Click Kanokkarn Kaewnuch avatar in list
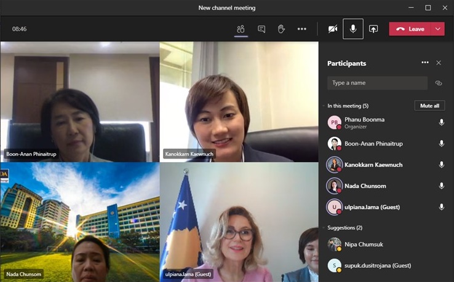This screenshot has height=282, width=454. 335,165
